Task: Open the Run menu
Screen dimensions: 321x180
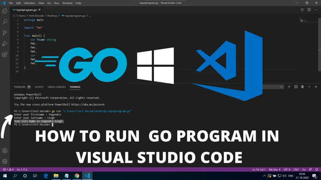Action: [56, 3]
